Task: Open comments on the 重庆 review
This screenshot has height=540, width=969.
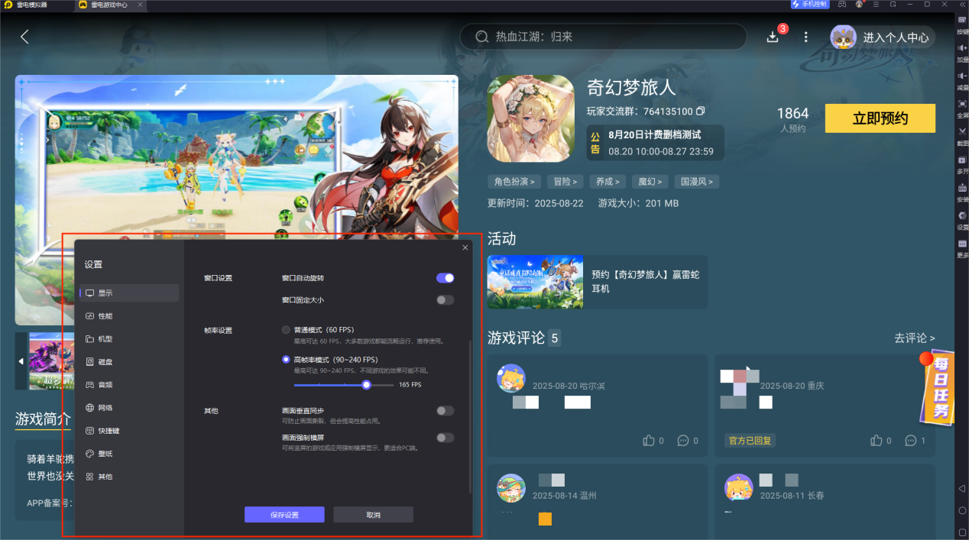Action: click(911, 440)
